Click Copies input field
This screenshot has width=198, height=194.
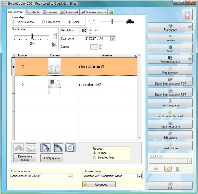point(94,47)
